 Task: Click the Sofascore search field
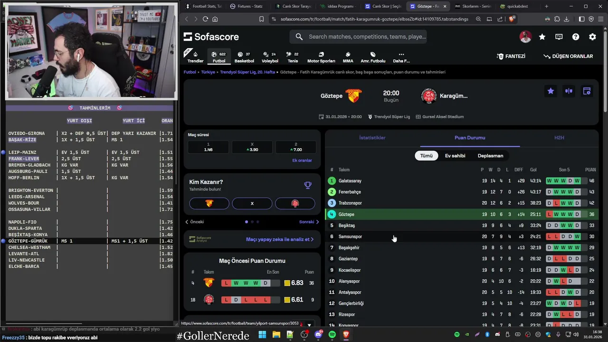click(x=358, y=37)
